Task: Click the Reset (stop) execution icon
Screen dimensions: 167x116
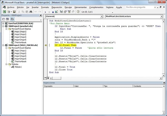Action: 53,12
